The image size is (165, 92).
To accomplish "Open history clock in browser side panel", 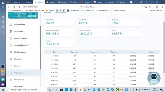I will pyautogui.click(x=3, y=12).
